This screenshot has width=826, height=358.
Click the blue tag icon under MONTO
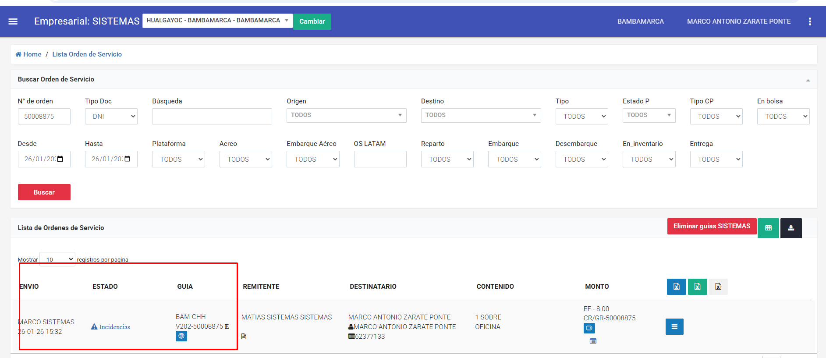589,328
